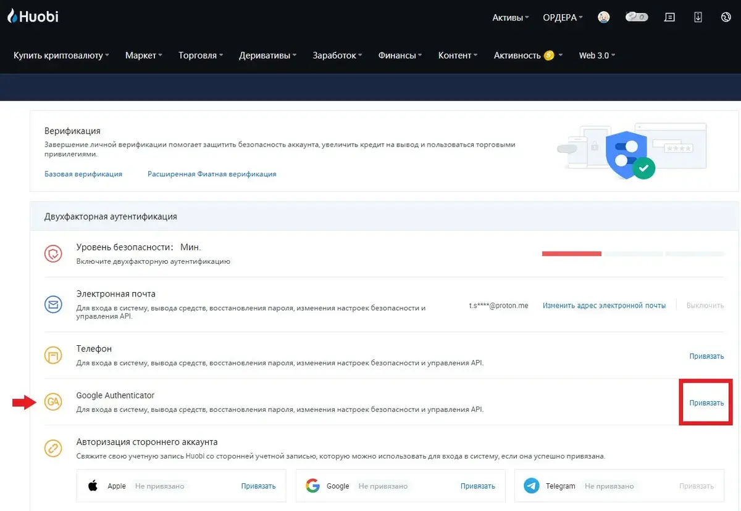This screenshot has width=741, height=511.
Task: Click the Huobi logo
Action: (33, 17)
